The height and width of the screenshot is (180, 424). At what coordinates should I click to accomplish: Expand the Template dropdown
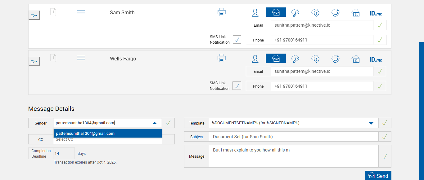click(371, 123)
